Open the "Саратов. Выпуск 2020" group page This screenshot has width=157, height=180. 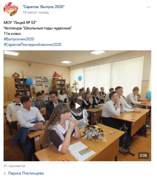43,7
